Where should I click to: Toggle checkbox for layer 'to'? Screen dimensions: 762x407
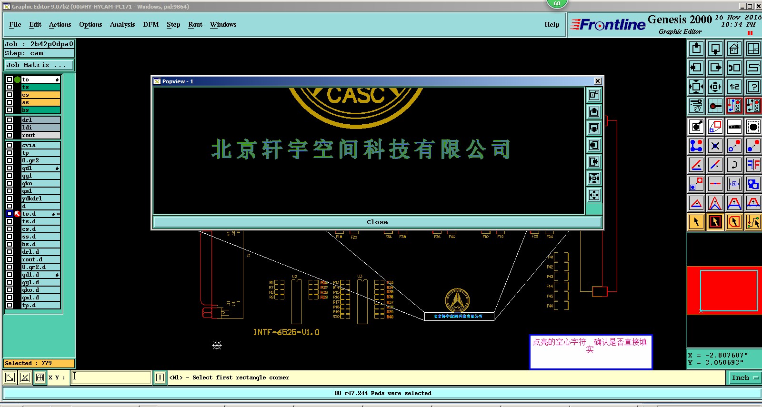[10, 79]
